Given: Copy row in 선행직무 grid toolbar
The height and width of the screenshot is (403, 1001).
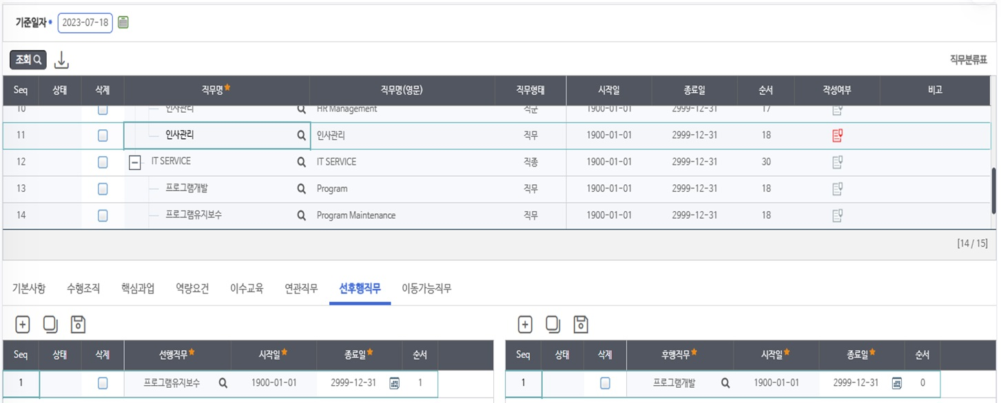Looking at the screenshot, I should tap(50, 325).
